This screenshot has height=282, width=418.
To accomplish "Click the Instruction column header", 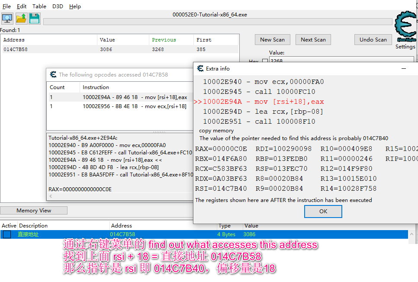I will click(x=136, y=87).
